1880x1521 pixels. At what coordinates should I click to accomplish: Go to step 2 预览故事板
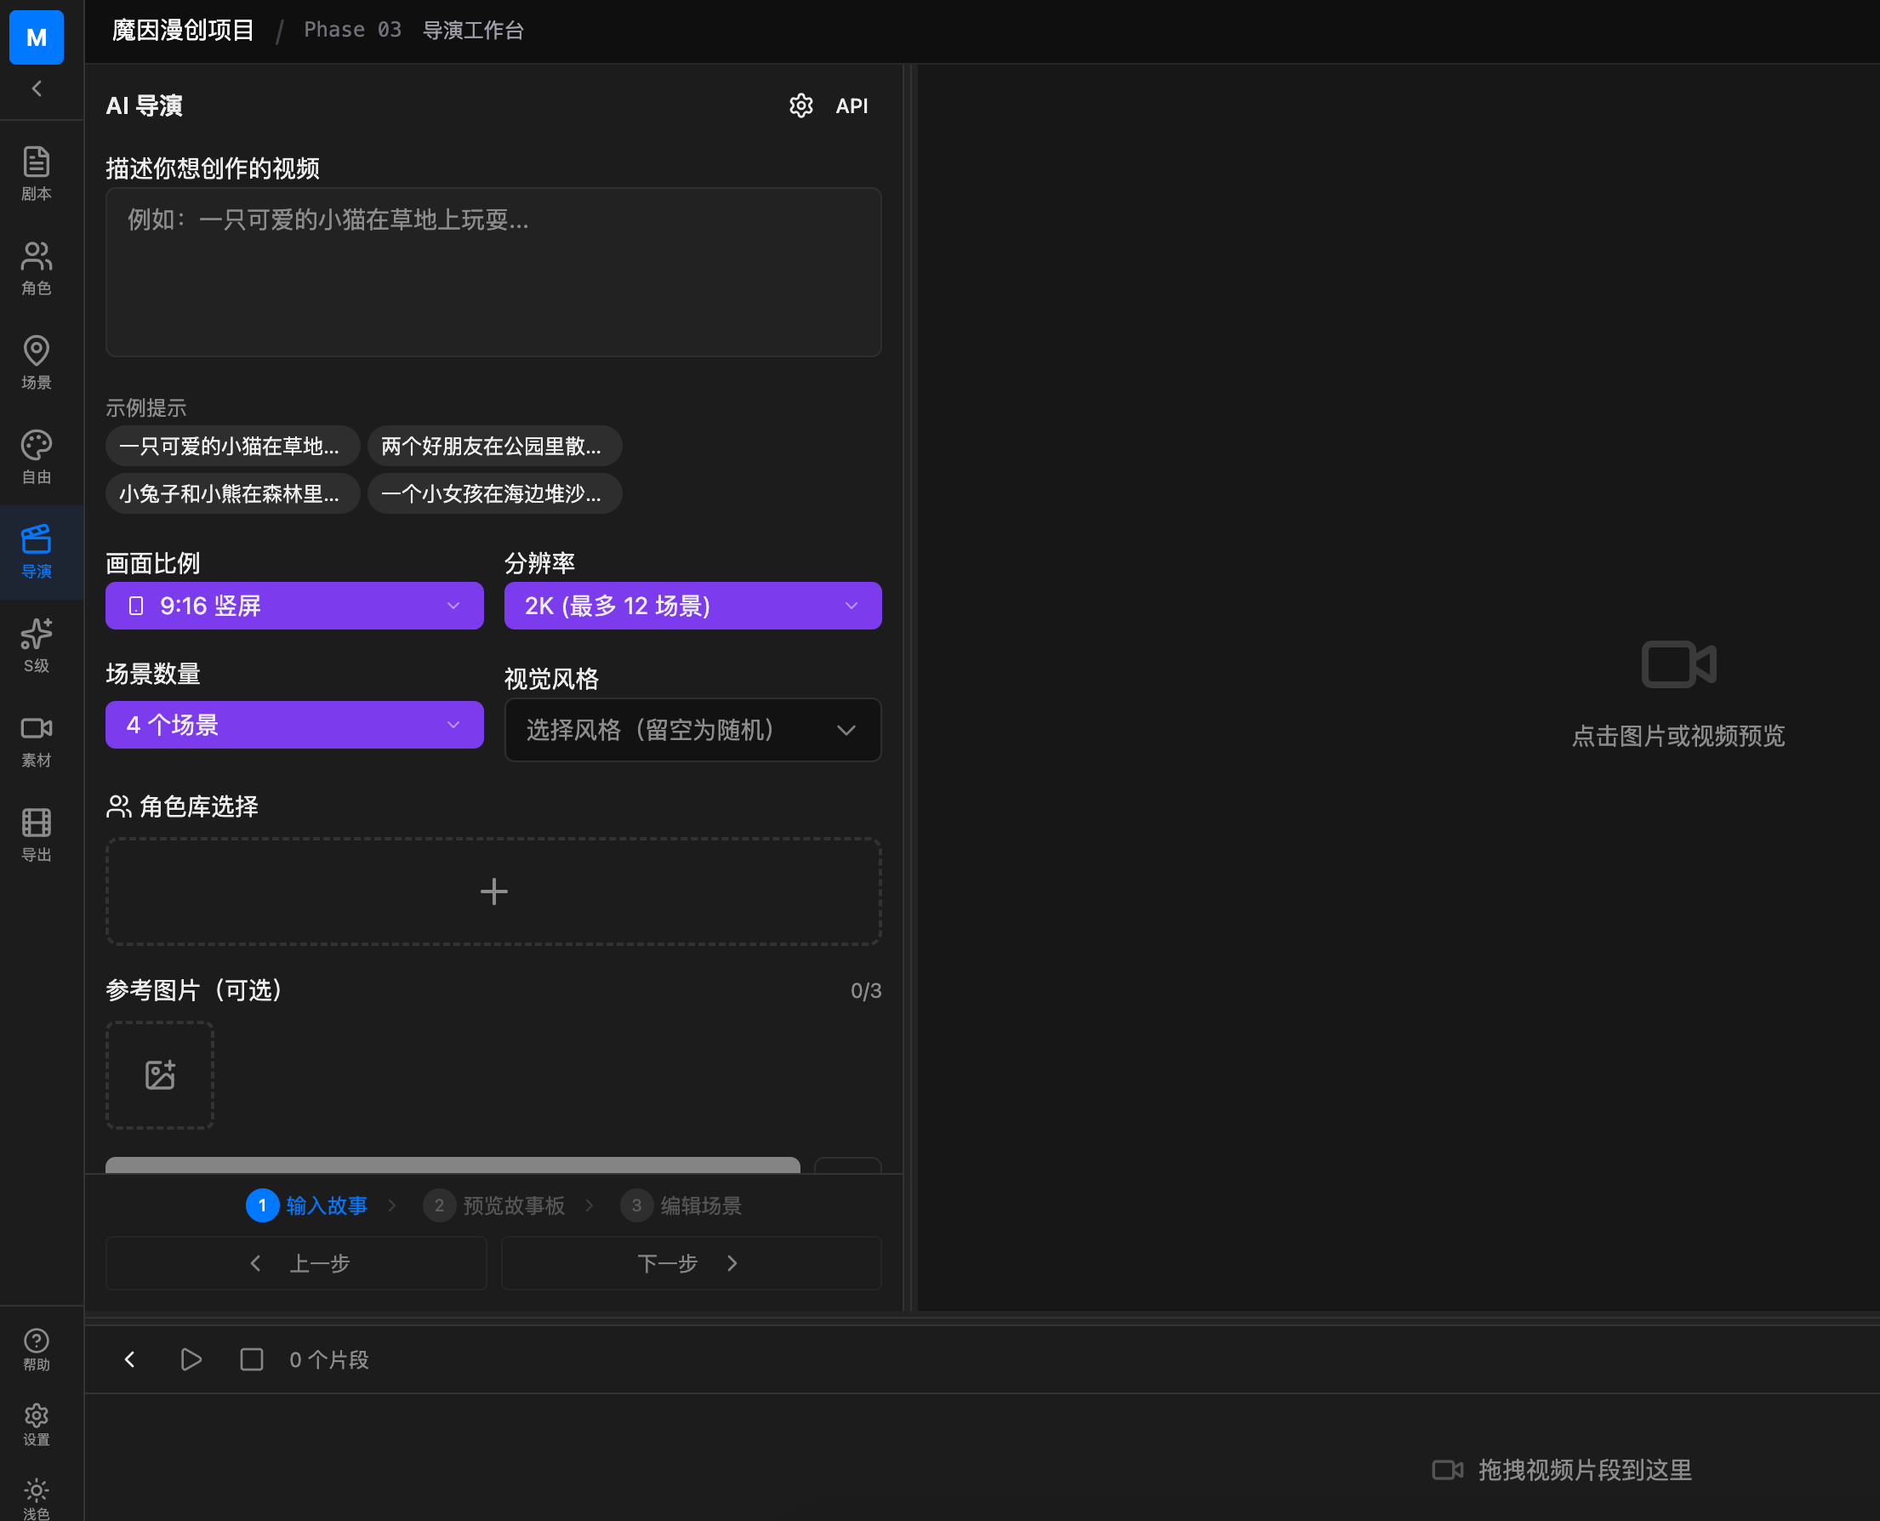496,1205
